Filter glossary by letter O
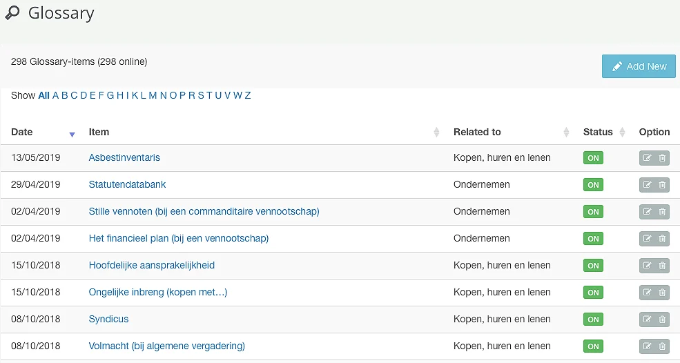The image size is (680, 363). pos(173,95)
